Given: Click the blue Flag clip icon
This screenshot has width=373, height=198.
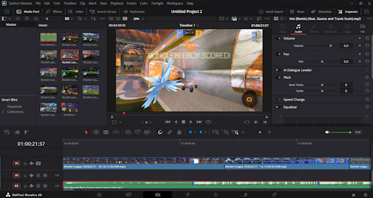Looking at the screenshot, I should pyautogui.click(x=190, y=132).
